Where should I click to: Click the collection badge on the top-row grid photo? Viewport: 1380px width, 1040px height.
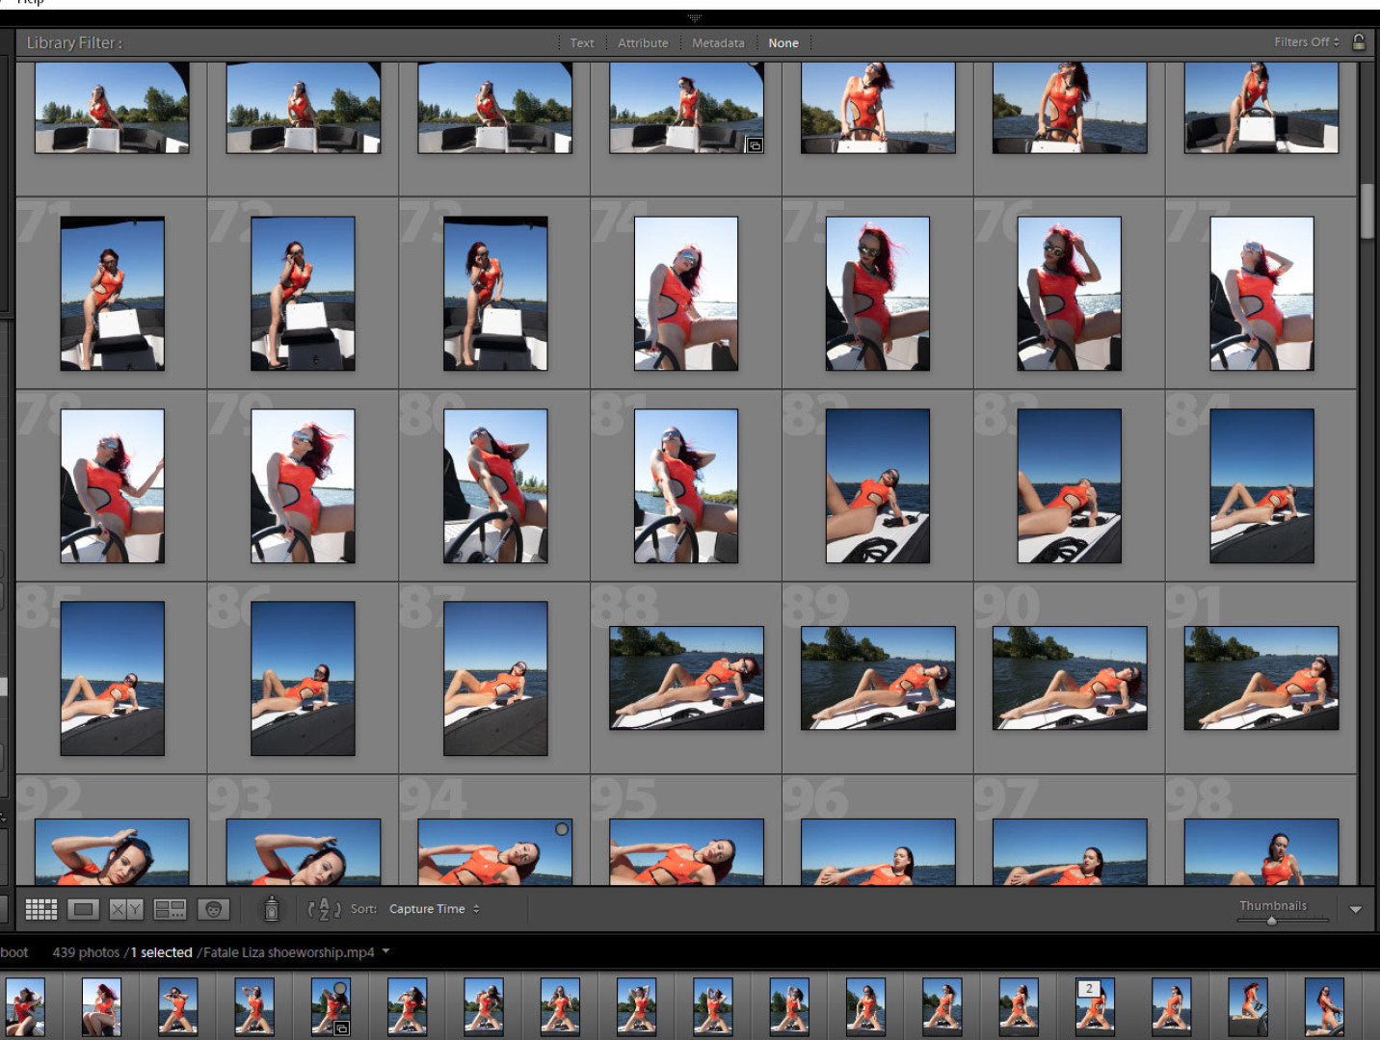click(755, 145)
